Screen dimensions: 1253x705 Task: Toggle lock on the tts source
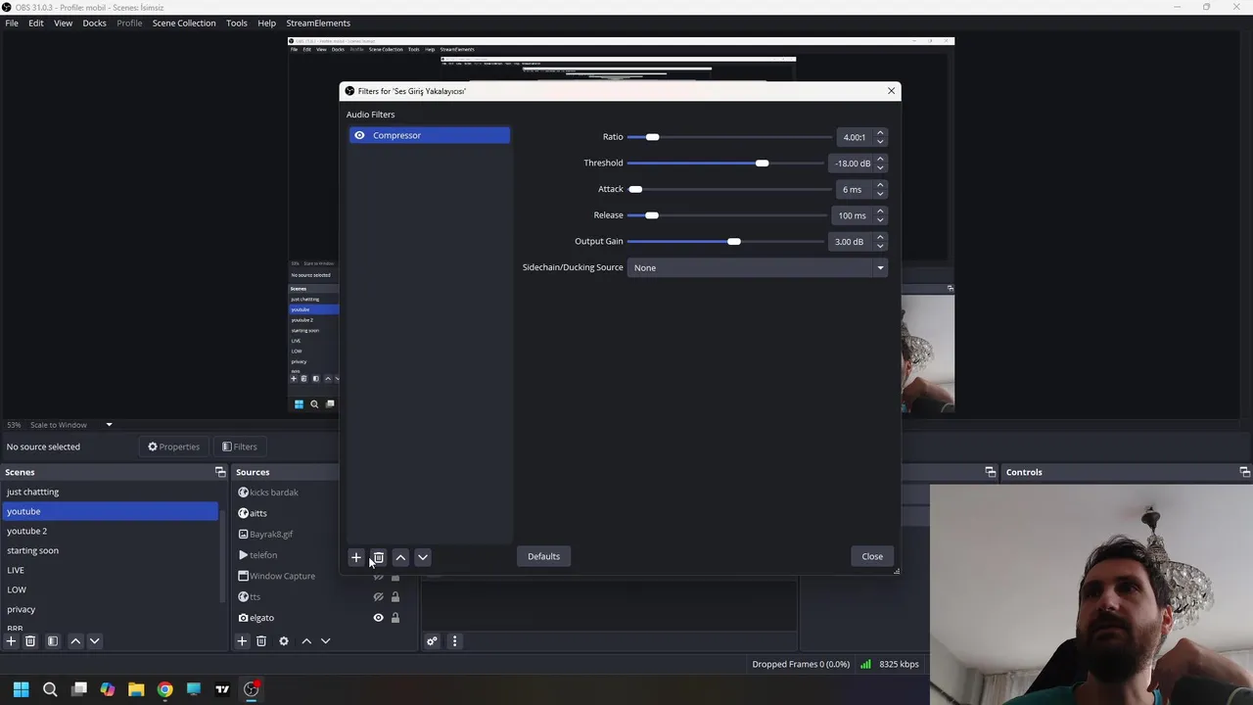[395, 596]
